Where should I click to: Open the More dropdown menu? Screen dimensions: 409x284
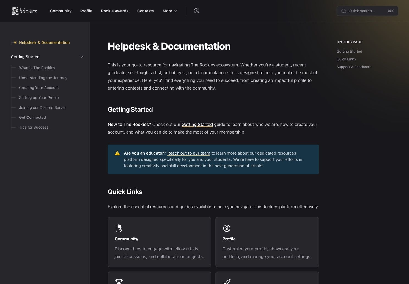click(170, 11)
